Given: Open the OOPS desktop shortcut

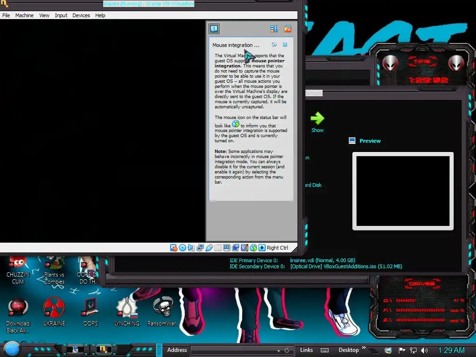Looking at the screenshot, I should click(91, 312).
